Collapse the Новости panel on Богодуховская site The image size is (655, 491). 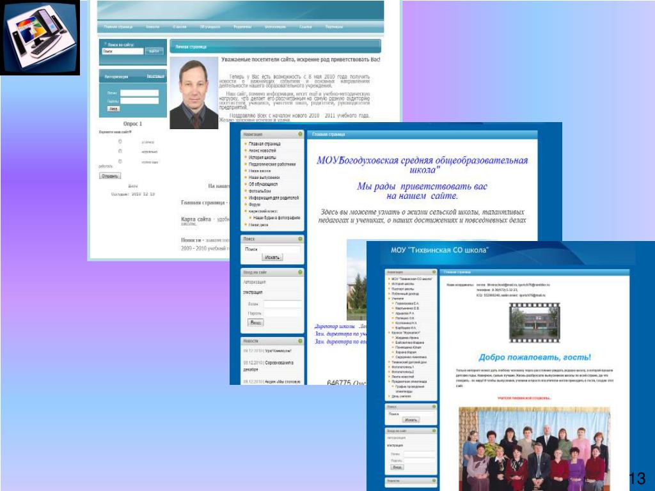click(x=300, y=341)
